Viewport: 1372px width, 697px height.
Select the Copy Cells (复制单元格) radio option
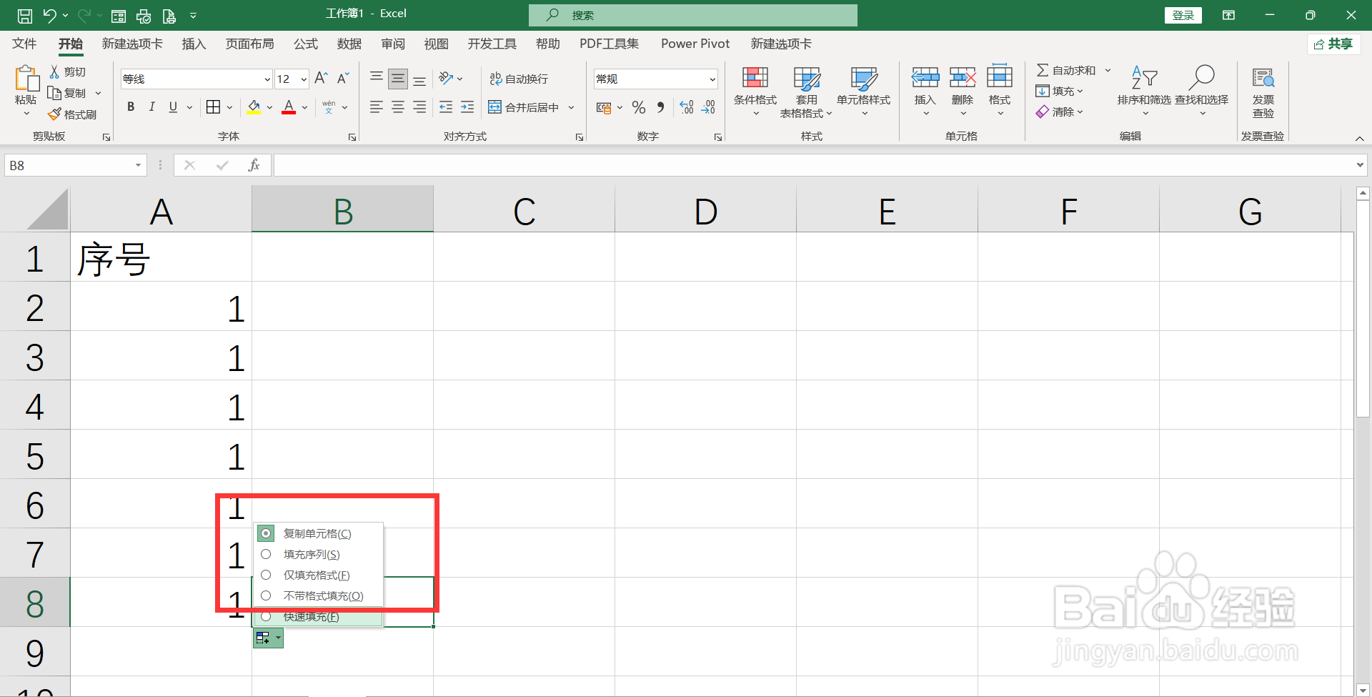[x=266, y=533]
